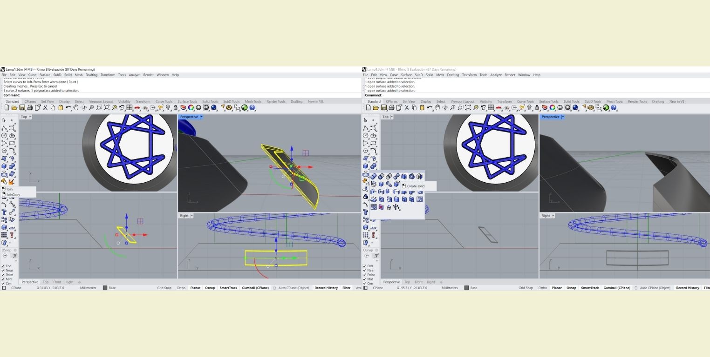Toggle the Mid osnap checkbox in left Rhino window
This screenshot has width=710, height=357.
point(3,279)
